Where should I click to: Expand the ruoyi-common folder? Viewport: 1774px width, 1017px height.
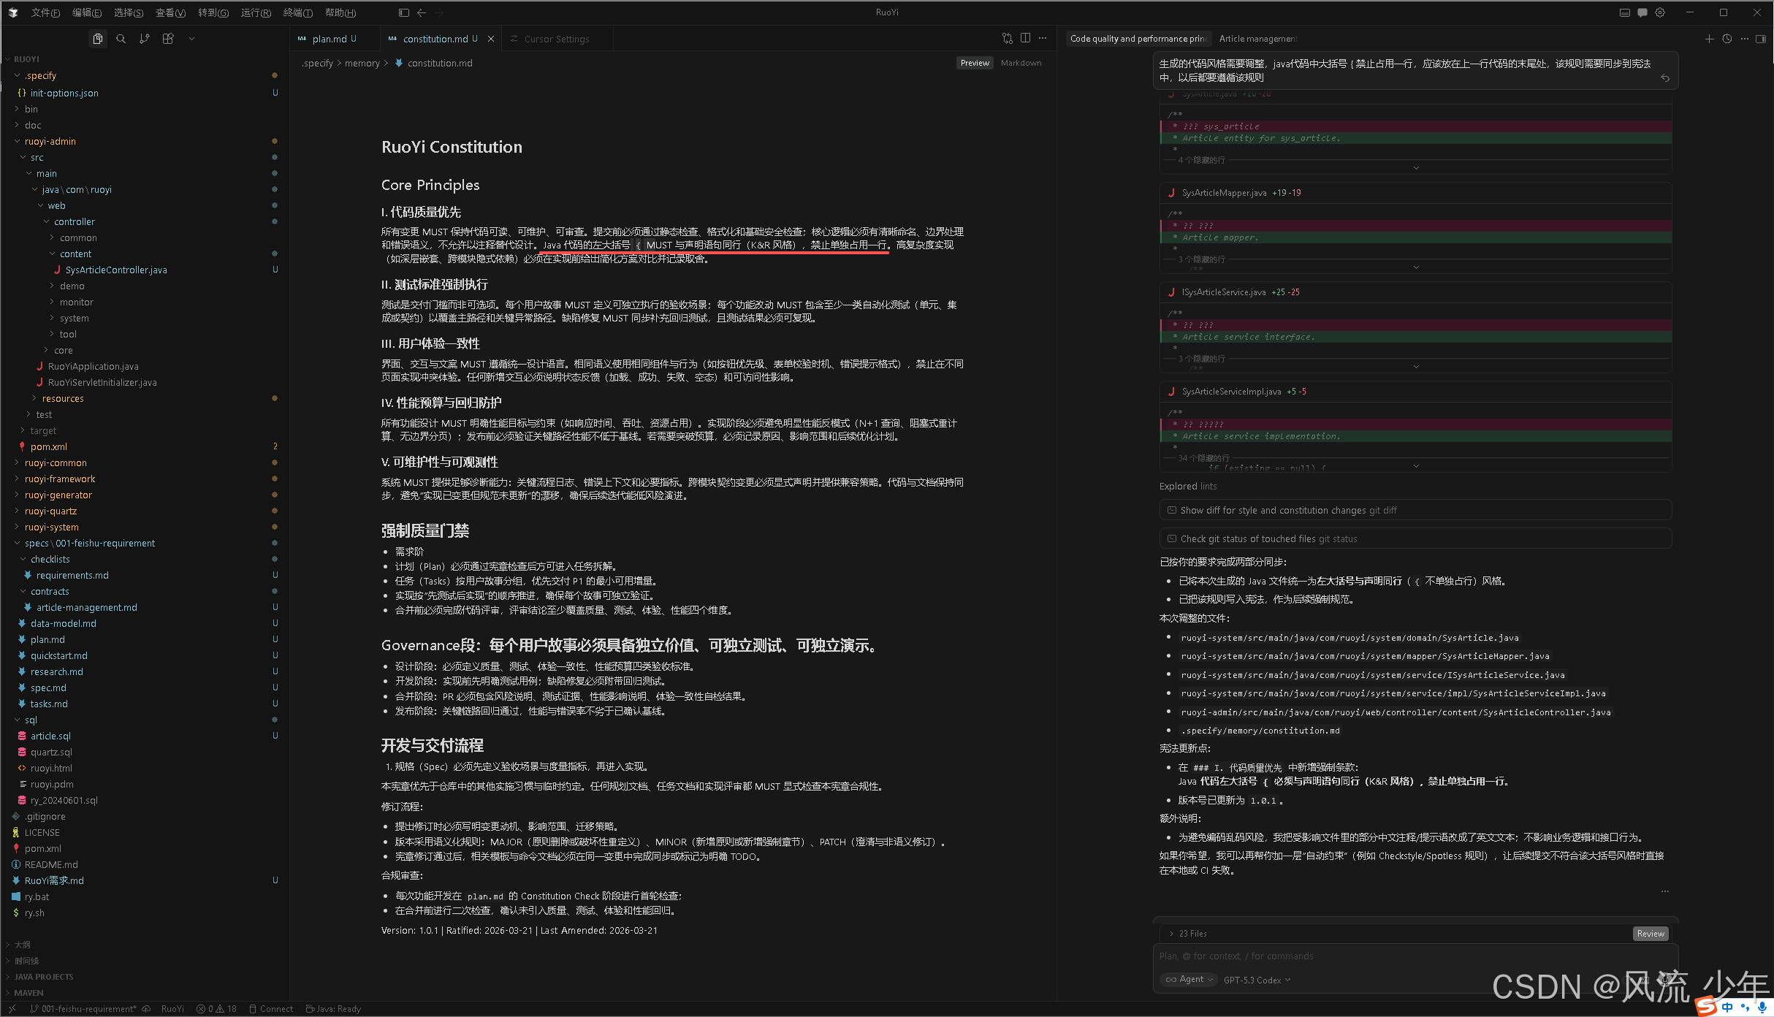click(x=56, y=462)
